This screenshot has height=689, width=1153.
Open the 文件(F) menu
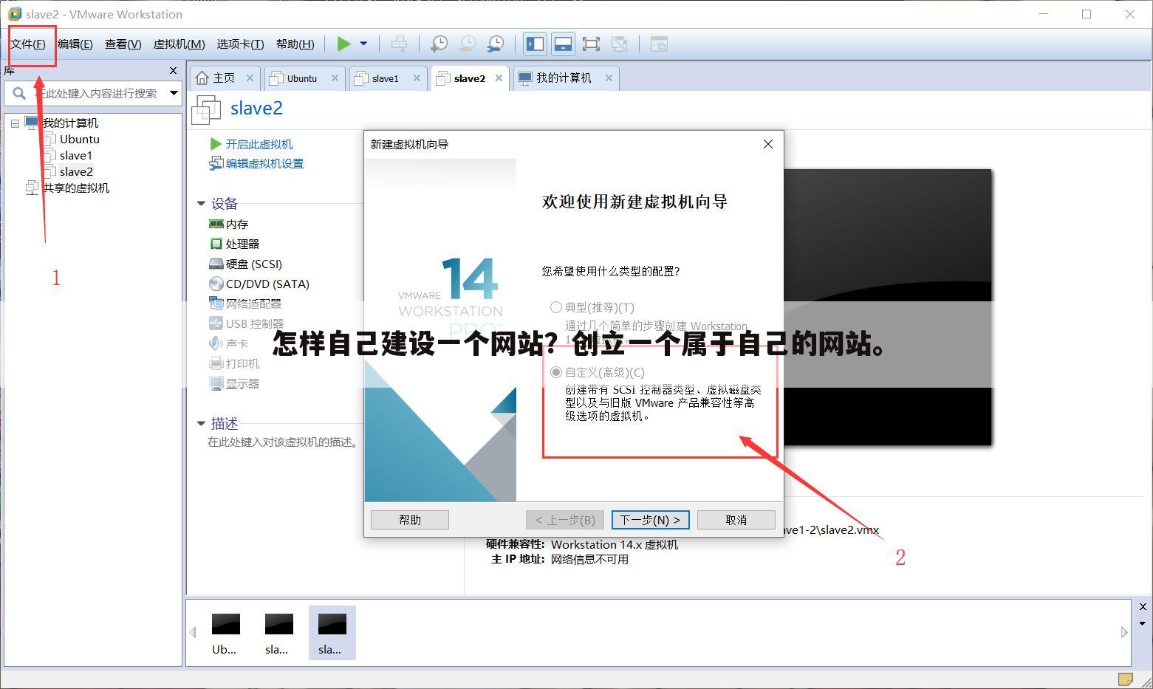[x=30, y=44]
